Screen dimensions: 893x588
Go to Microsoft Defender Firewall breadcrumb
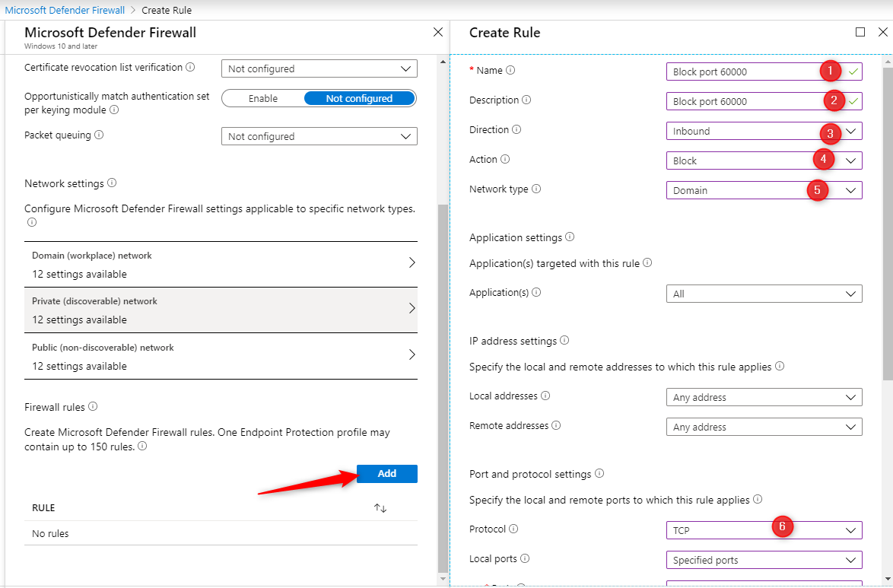click(65, 10)
